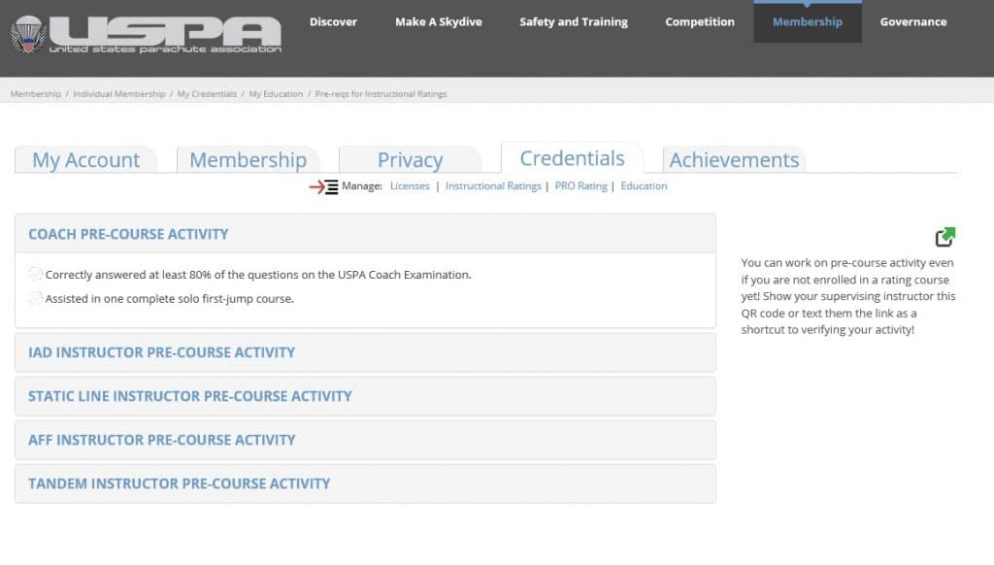Open the Governance menu item
Viewport: 994px width, 565px height.
912,21
